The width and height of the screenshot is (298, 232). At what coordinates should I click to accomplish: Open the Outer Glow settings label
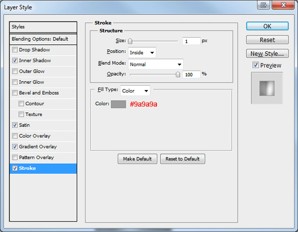pyautogui.click(x=32, y=71)
